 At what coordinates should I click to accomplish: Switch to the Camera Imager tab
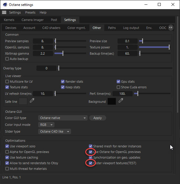[x=33, y=20]
